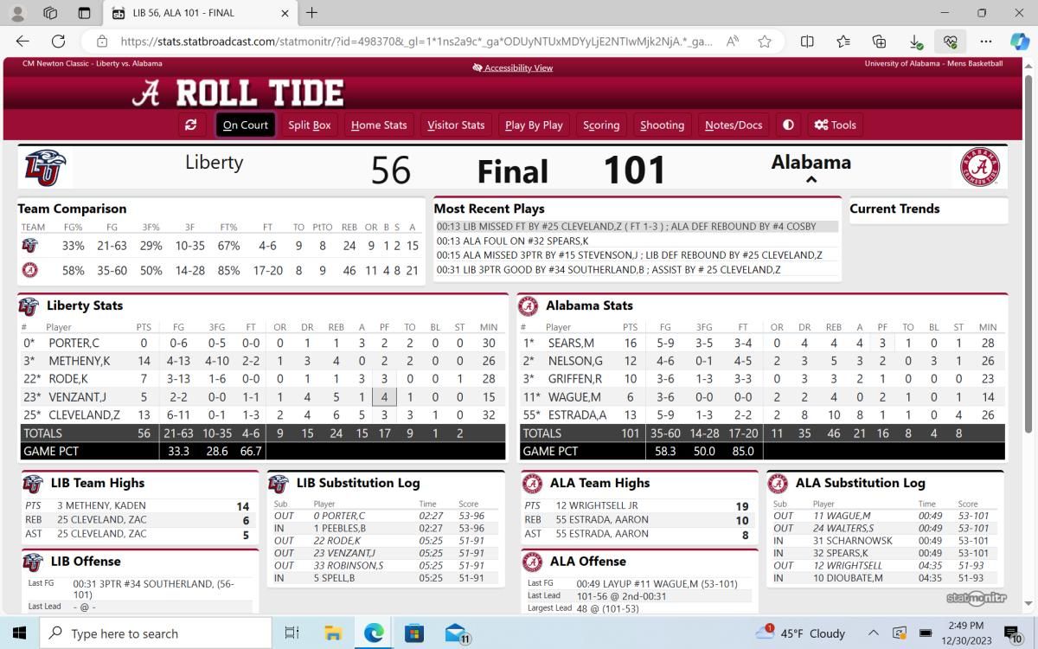Switch to Split Box view
The width and height of the screenshot is (1038, 649).
tap(310, 125)
